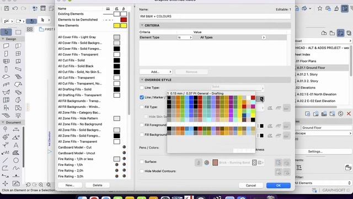Click Settings... button in Navigator panel
Screen dimensions: 353x199
pyautogui.click(x=315, y=151)
